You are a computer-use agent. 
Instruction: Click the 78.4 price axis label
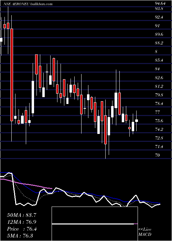pos(159,104)
